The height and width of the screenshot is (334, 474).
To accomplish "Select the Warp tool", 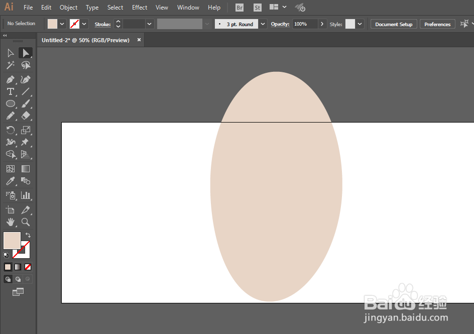I will (x=10, y=142).
